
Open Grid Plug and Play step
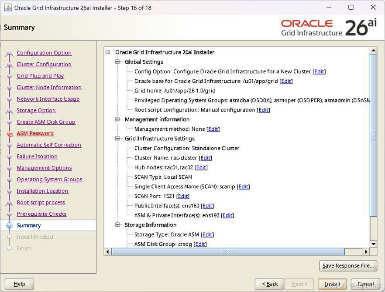(40, 76)
